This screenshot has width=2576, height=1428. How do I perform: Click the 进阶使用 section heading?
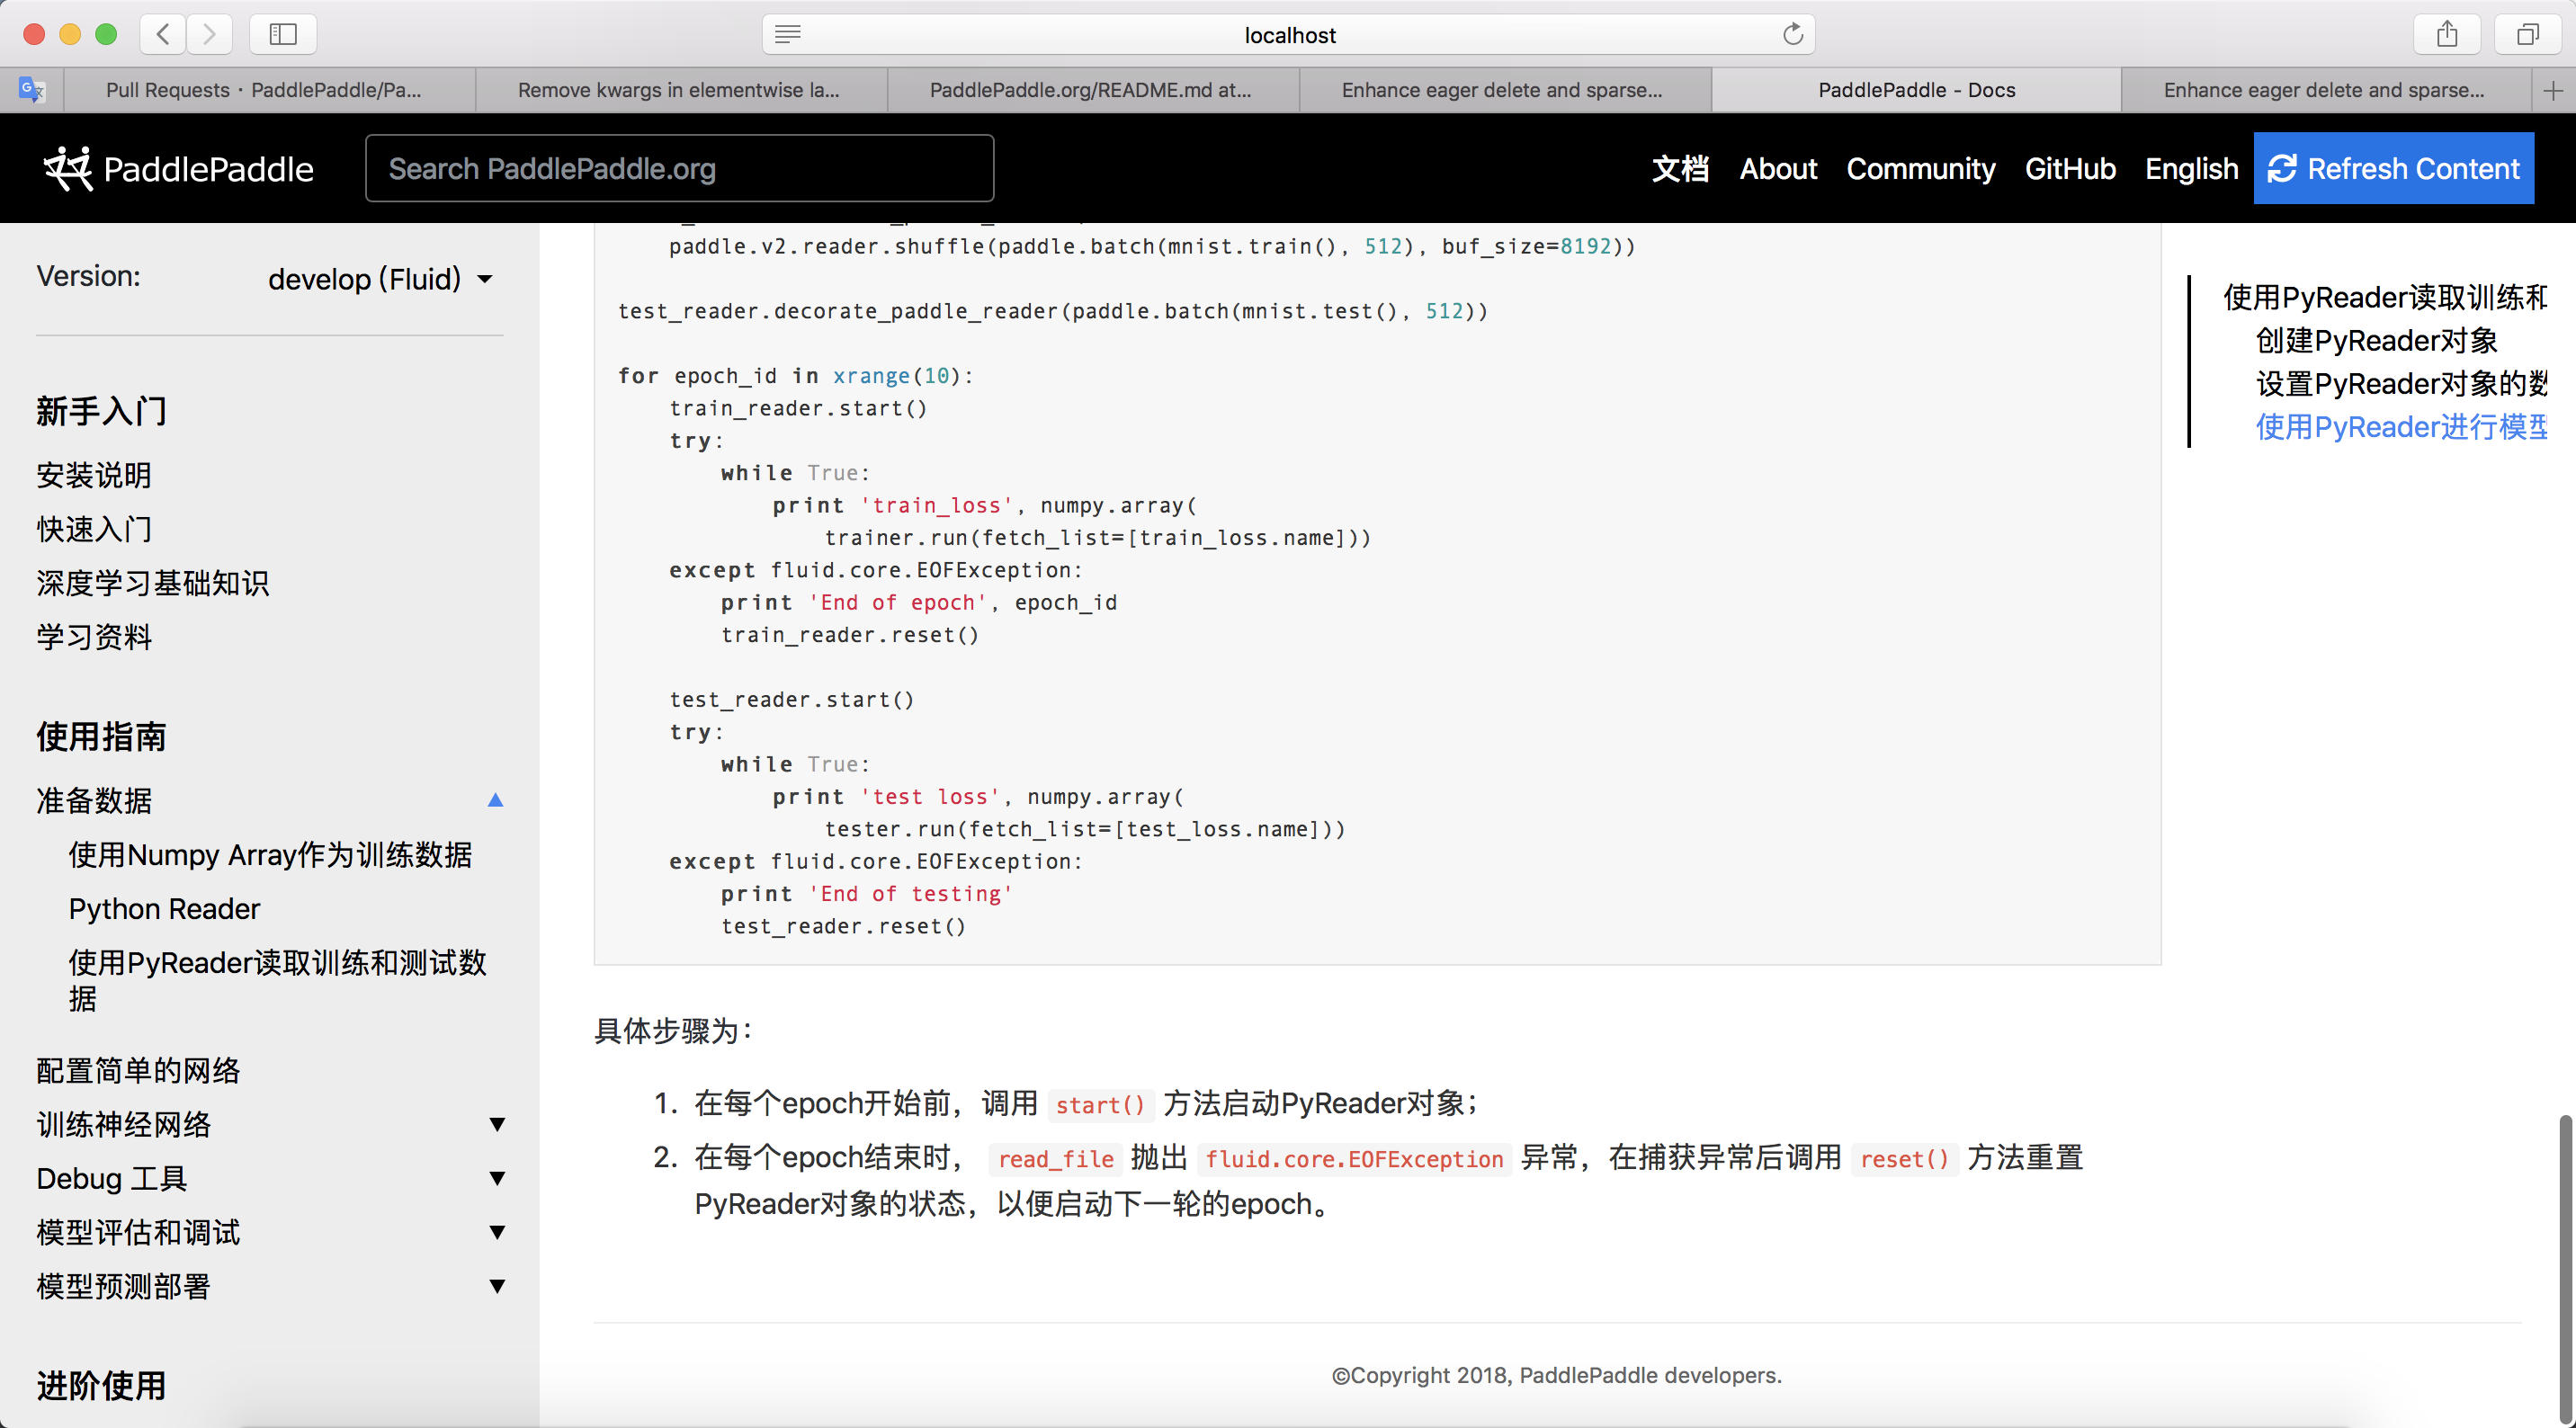[x=101, y=1386]
